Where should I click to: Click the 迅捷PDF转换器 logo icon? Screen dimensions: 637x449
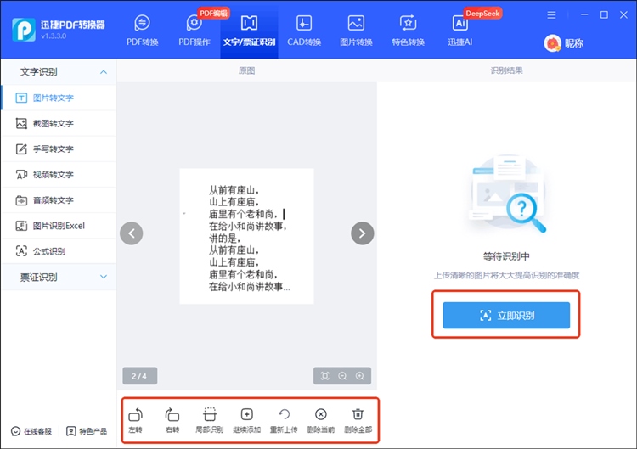[x=24, y=30]
